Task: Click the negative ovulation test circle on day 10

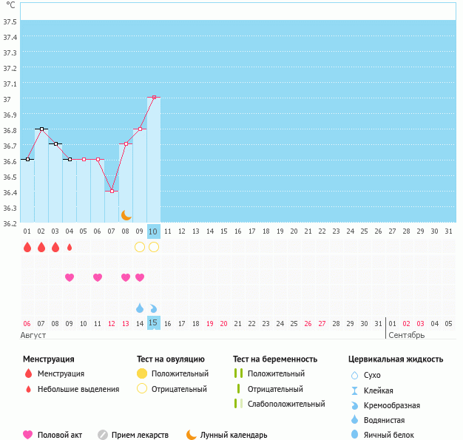Action: pos(154,247)
